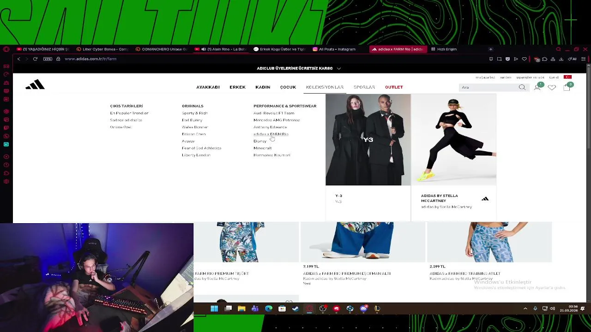The width and height of the screenshot is (591, 332).
Task: Open the KOLEKSİYONLAR menu
Action: (x=325, y=87)
